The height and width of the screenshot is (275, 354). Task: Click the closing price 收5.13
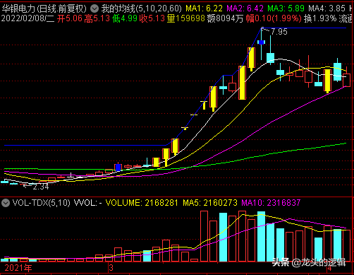[x=152, y=18]
